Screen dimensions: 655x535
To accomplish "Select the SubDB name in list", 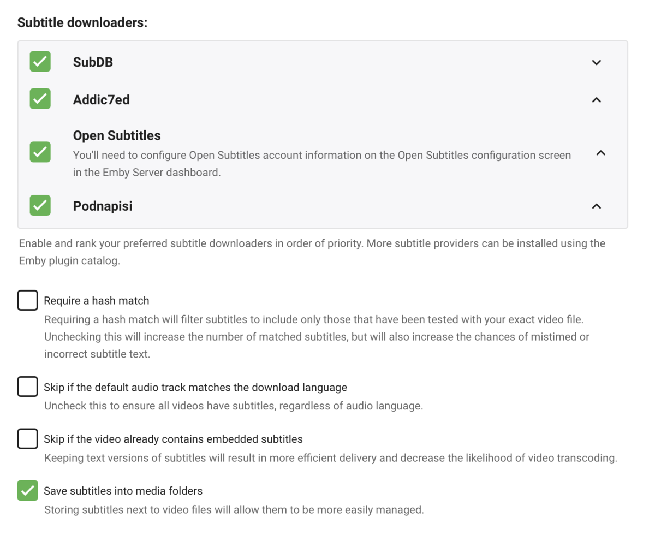I will coord(93,62).
